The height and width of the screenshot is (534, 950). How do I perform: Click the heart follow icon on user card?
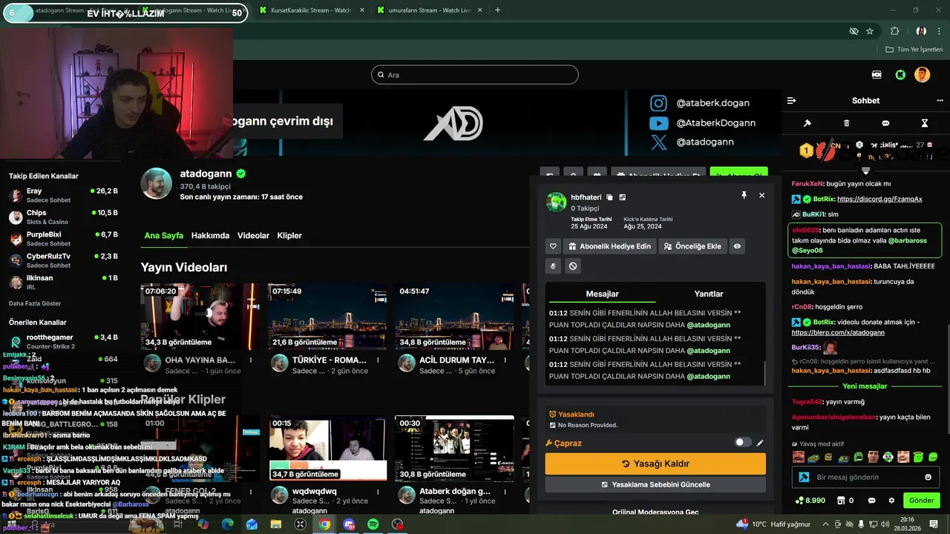[x=553, y=246]
